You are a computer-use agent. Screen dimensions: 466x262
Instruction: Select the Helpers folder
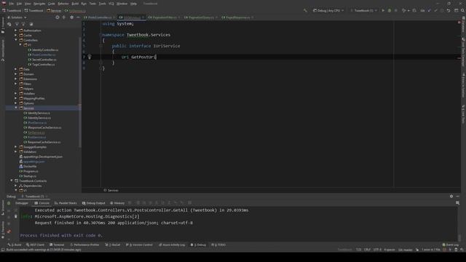coord(26,89)
